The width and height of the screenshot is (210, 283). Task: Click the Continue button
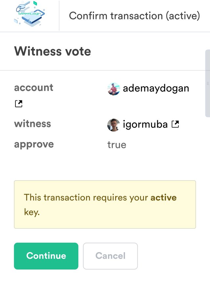pos(46,256)
